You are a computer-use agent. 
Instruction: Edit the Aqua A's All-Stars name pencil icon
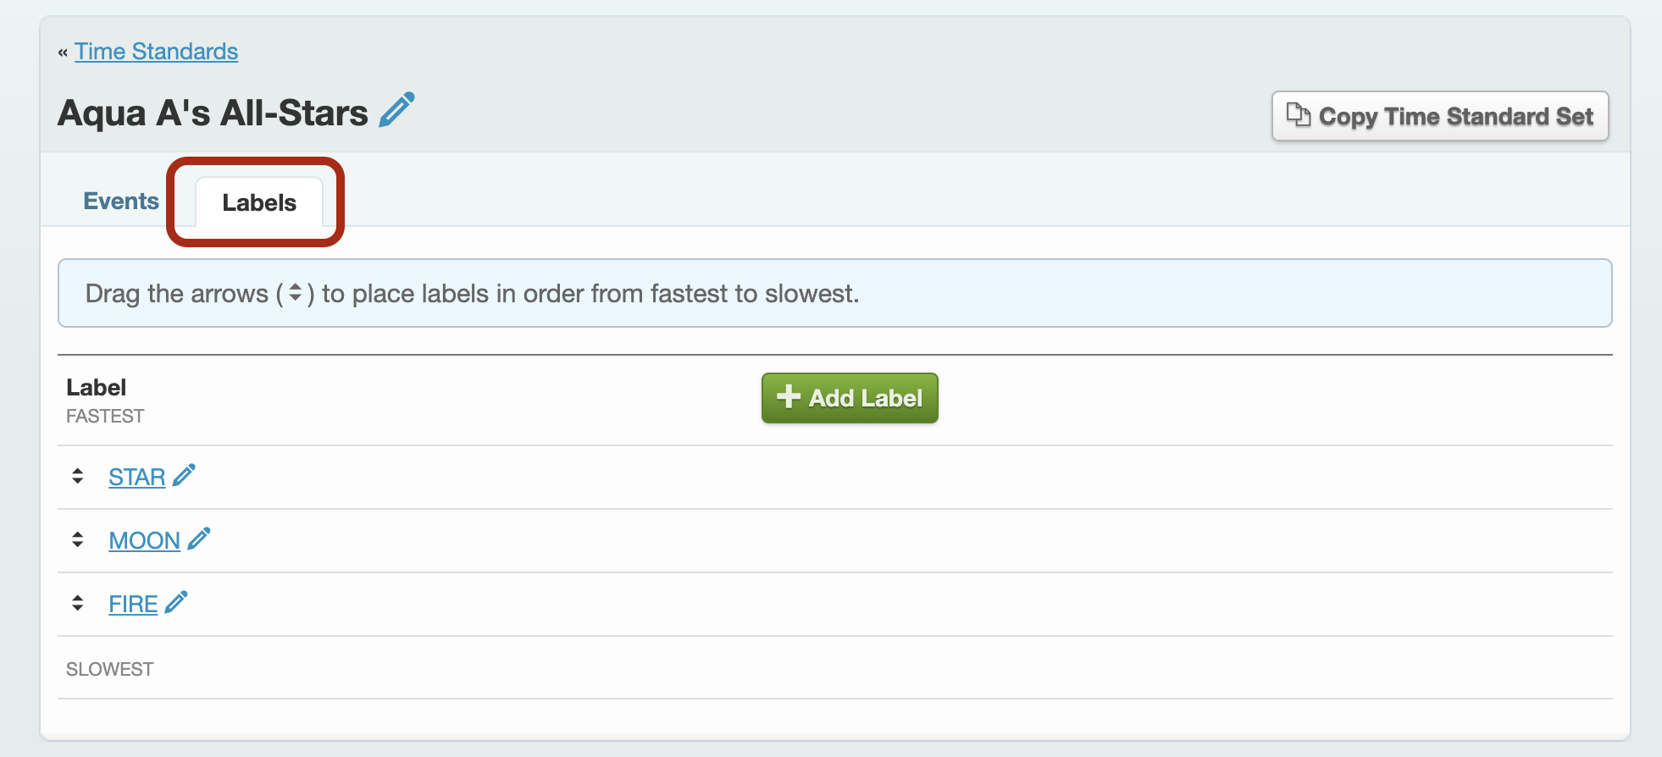tap(396, 110)
